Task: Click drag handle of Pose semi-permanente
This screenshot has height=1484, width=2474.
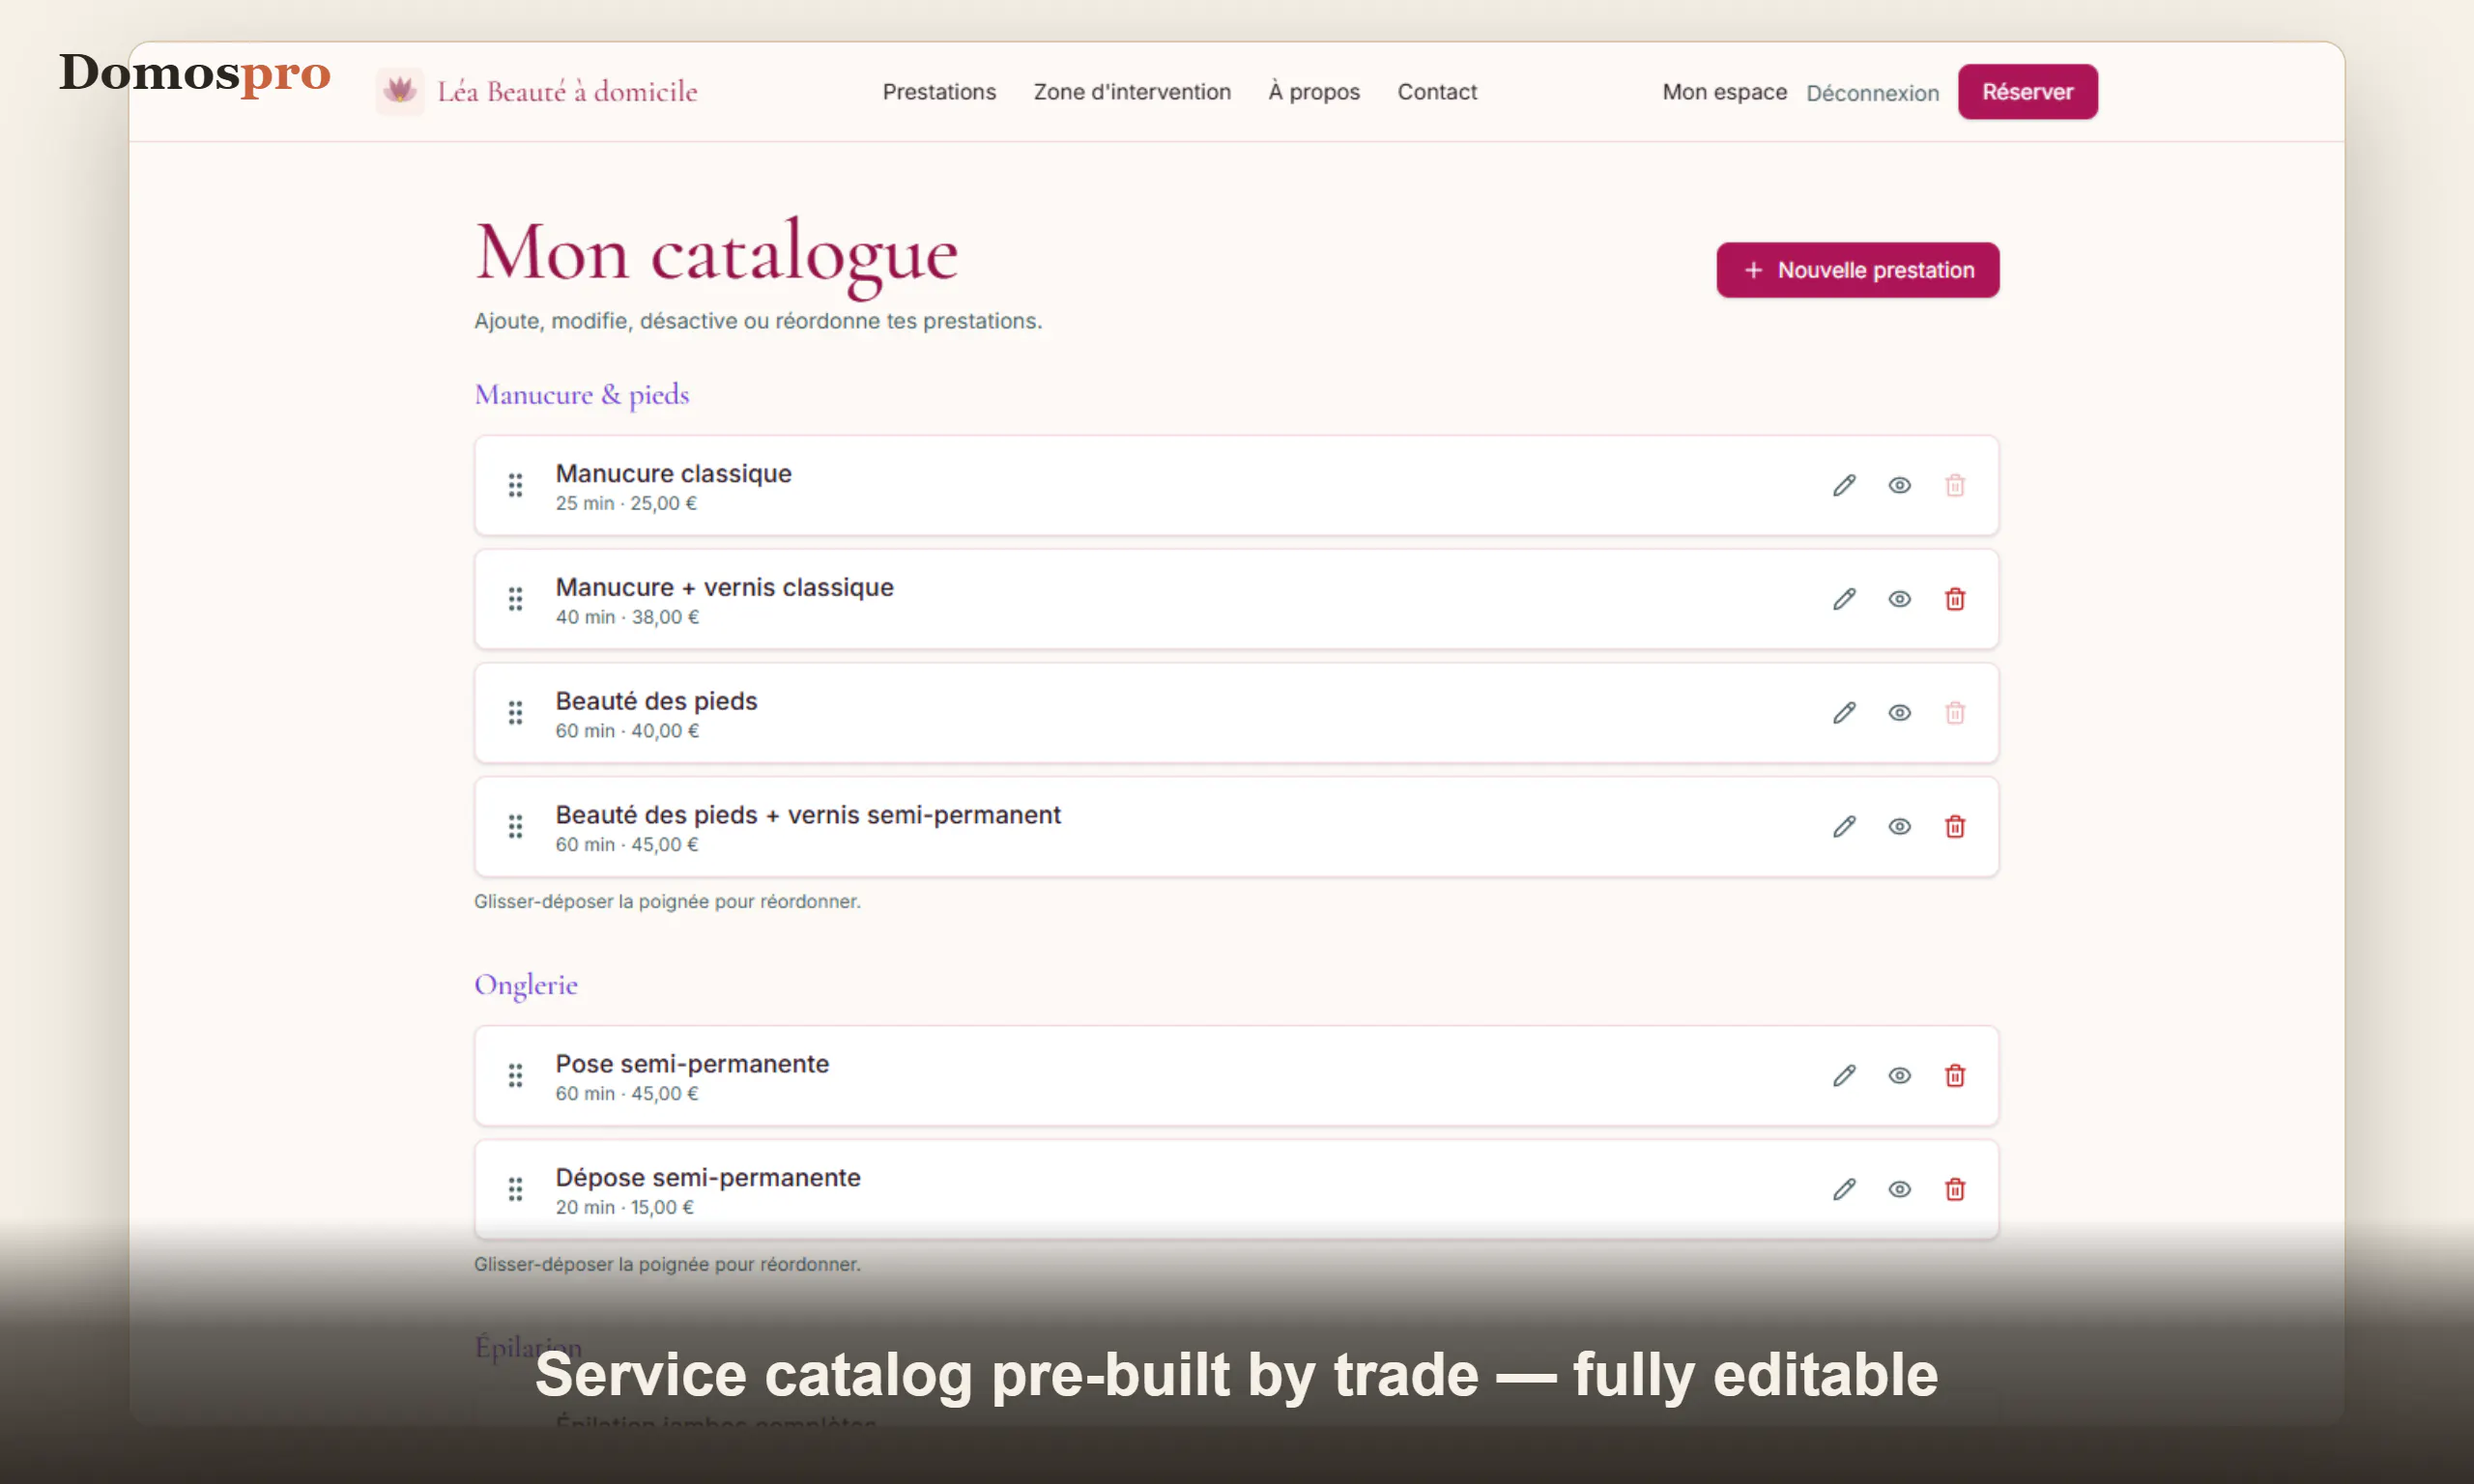Action: pos(515,1076)
